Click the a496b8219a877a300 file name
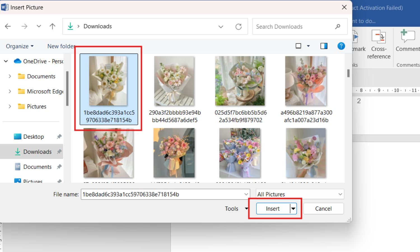Image resolution: width=420 pixels, height=252 pixels. pos(306,116)
